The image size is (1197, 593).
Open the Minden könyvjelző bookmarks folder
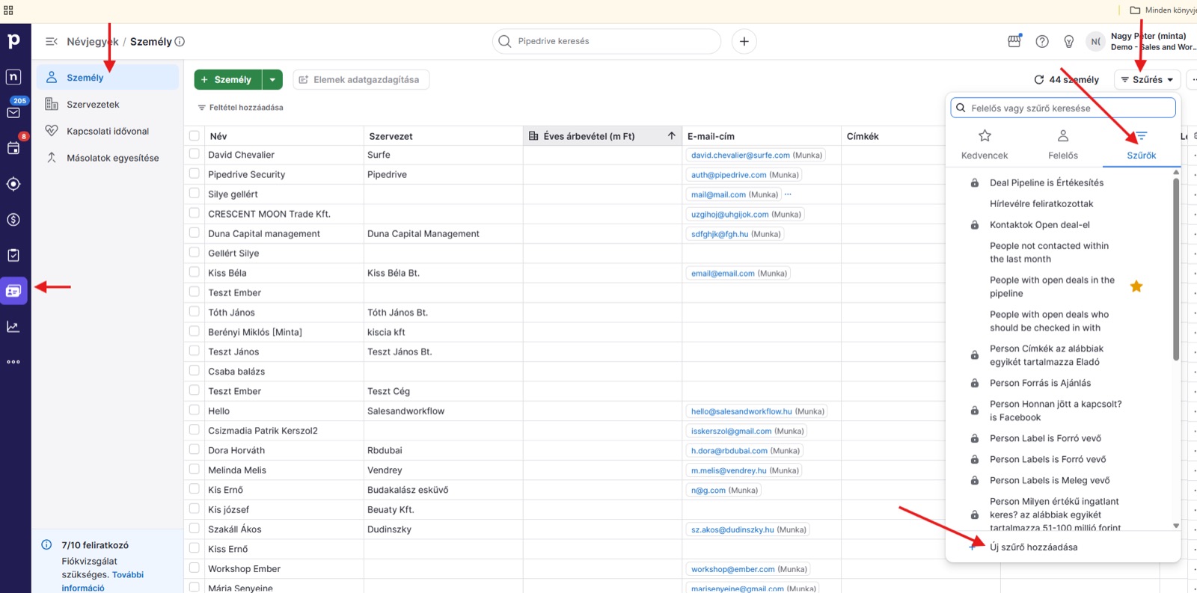click(x=1163, y=10)
